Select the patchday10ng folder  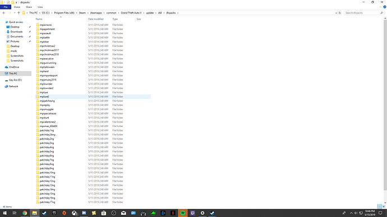click(47, 172)
